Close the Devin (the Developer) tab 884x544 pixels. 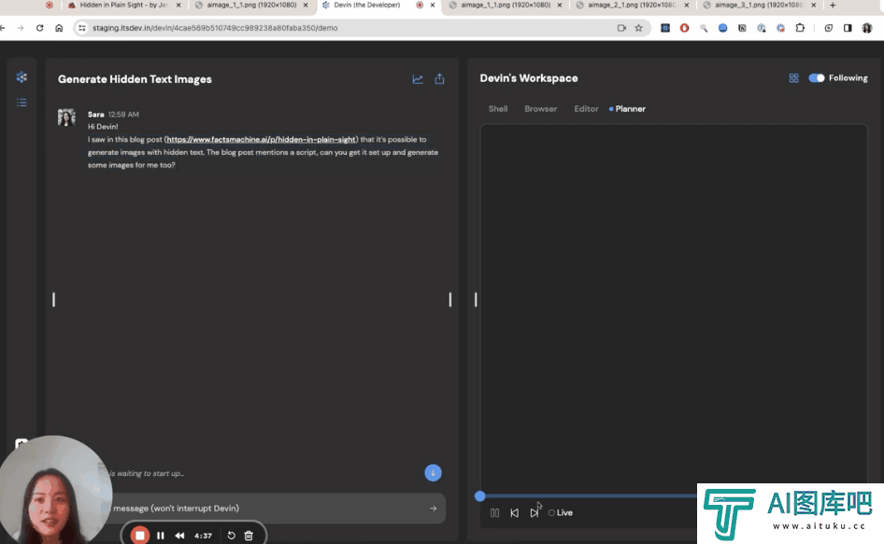[x=433, y=5]
